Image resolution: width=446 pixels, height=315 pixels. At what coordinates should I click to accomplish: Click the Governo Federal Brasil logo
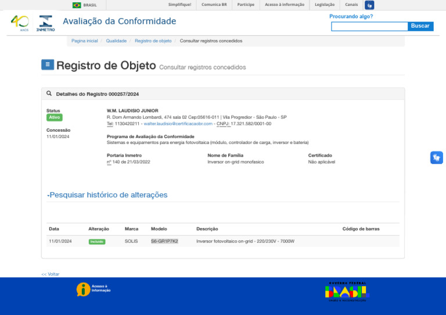click(347, 292)
